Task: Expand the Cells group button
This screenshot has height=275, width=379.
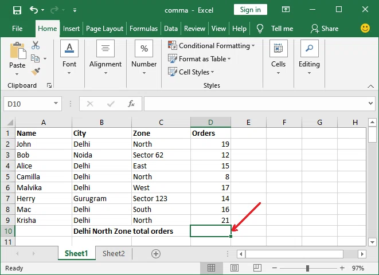Action: (278, 57)
